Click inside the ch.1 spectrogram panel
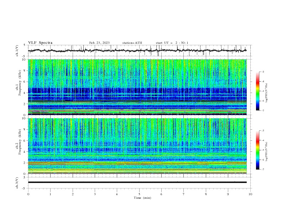 (x=137, y=87)
